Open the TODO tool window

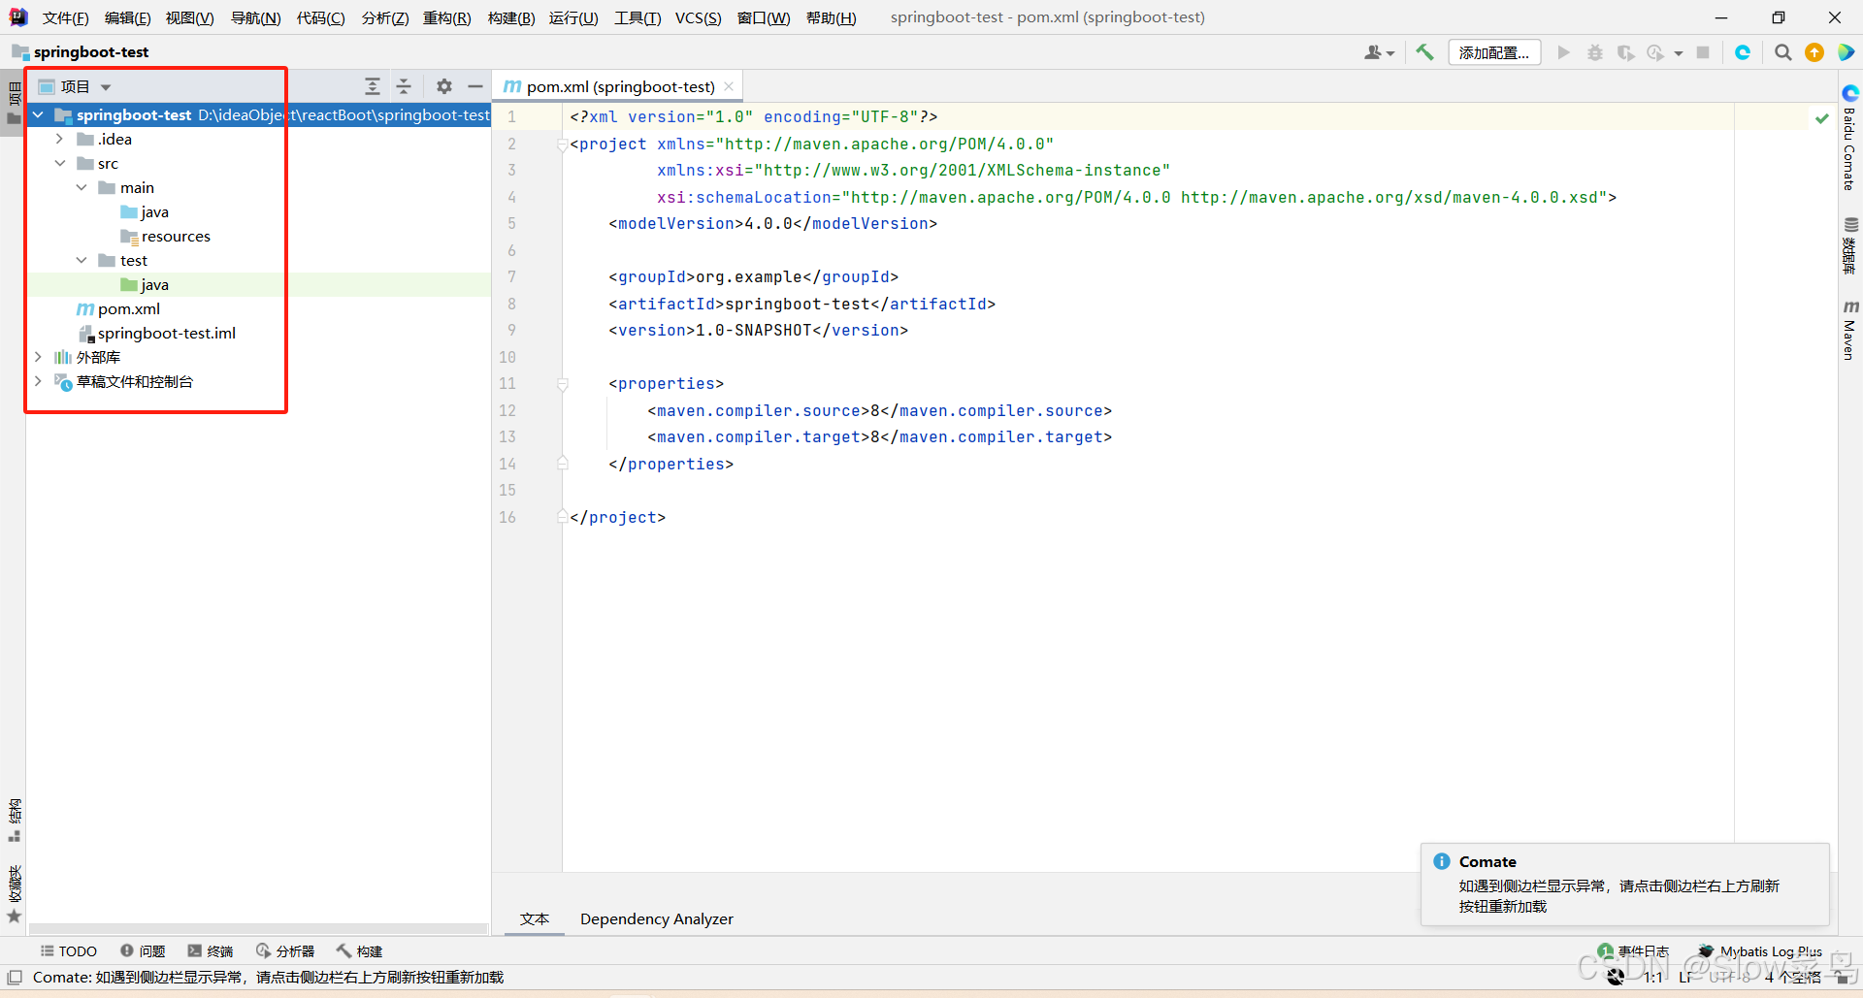pos(69,951)
